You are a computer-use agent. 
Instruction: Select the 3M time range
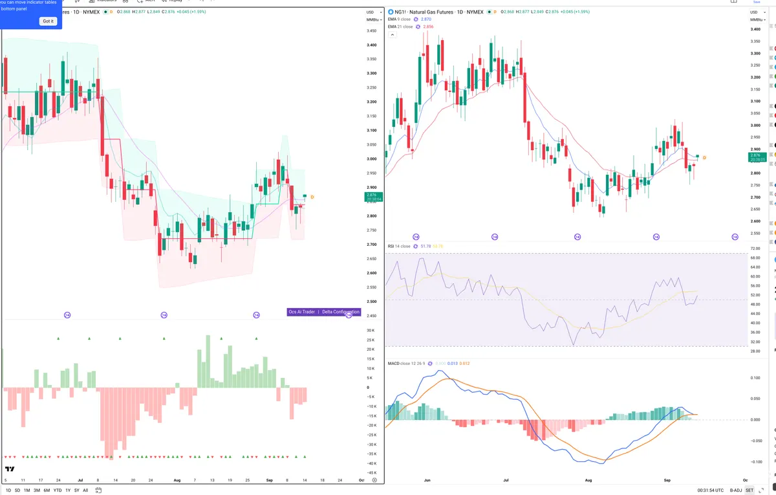37,490
